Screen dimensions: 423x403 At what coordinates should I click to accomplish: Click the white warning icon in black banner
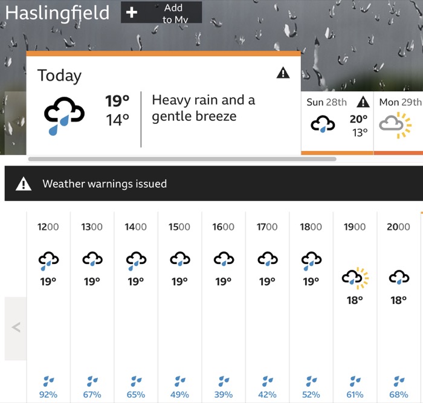tap(24, 184)
